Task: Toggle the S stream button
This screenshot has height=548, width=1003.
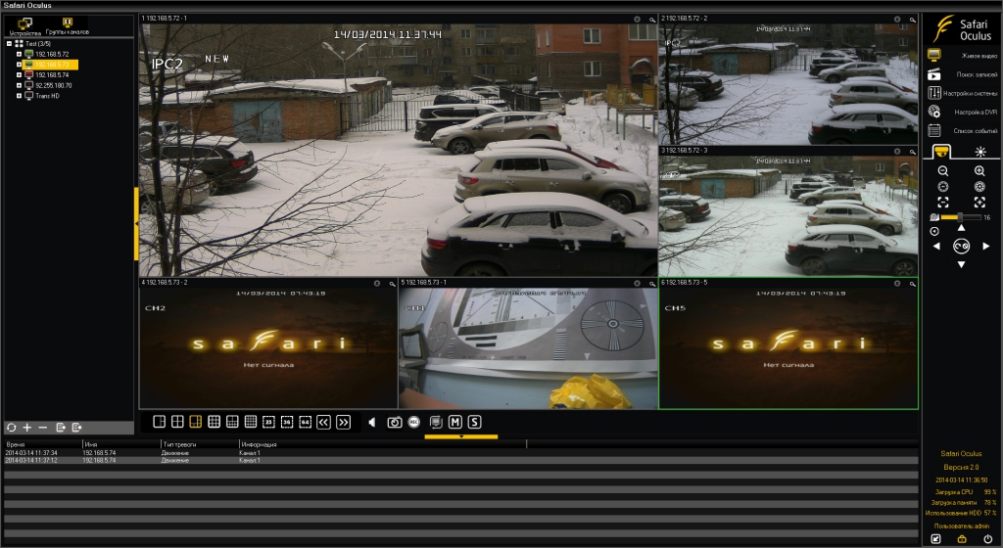Action: tap(474, 422)
